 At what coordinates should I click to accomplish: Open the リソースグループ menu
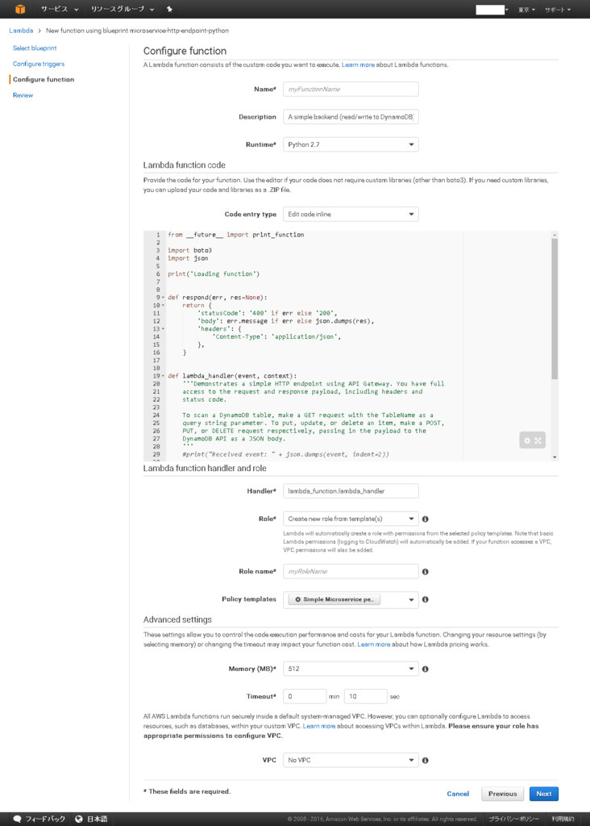pos(122,9)
